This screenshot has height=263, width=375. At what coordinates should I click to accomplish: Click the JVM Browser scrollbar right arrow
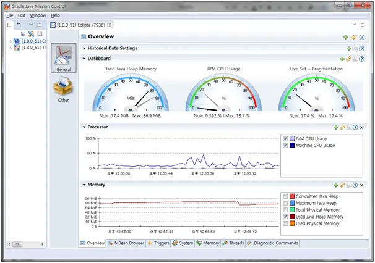(x=42, y=244)
